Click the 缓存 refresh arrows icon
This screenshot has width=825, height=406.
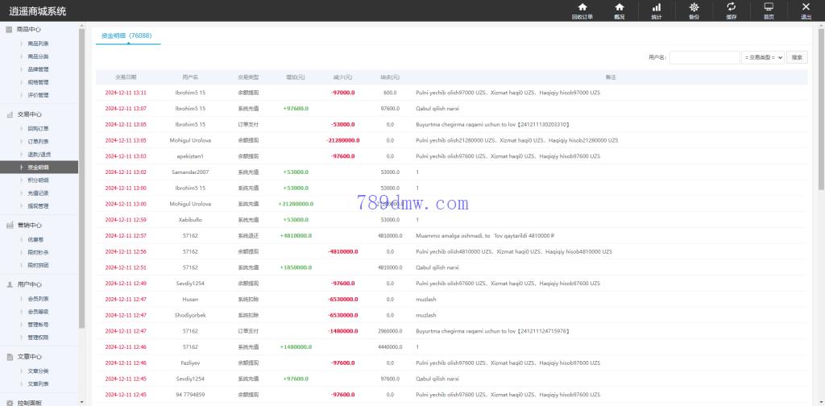coord(731,7)
